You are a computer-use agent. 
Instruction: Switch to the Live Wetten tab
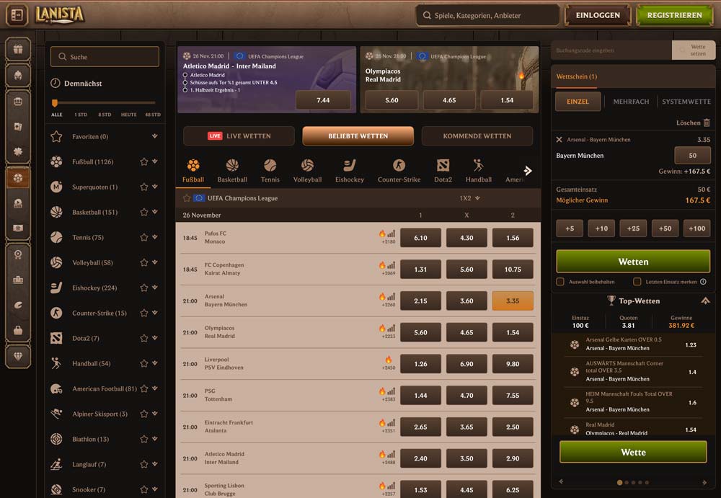(239, 135)
